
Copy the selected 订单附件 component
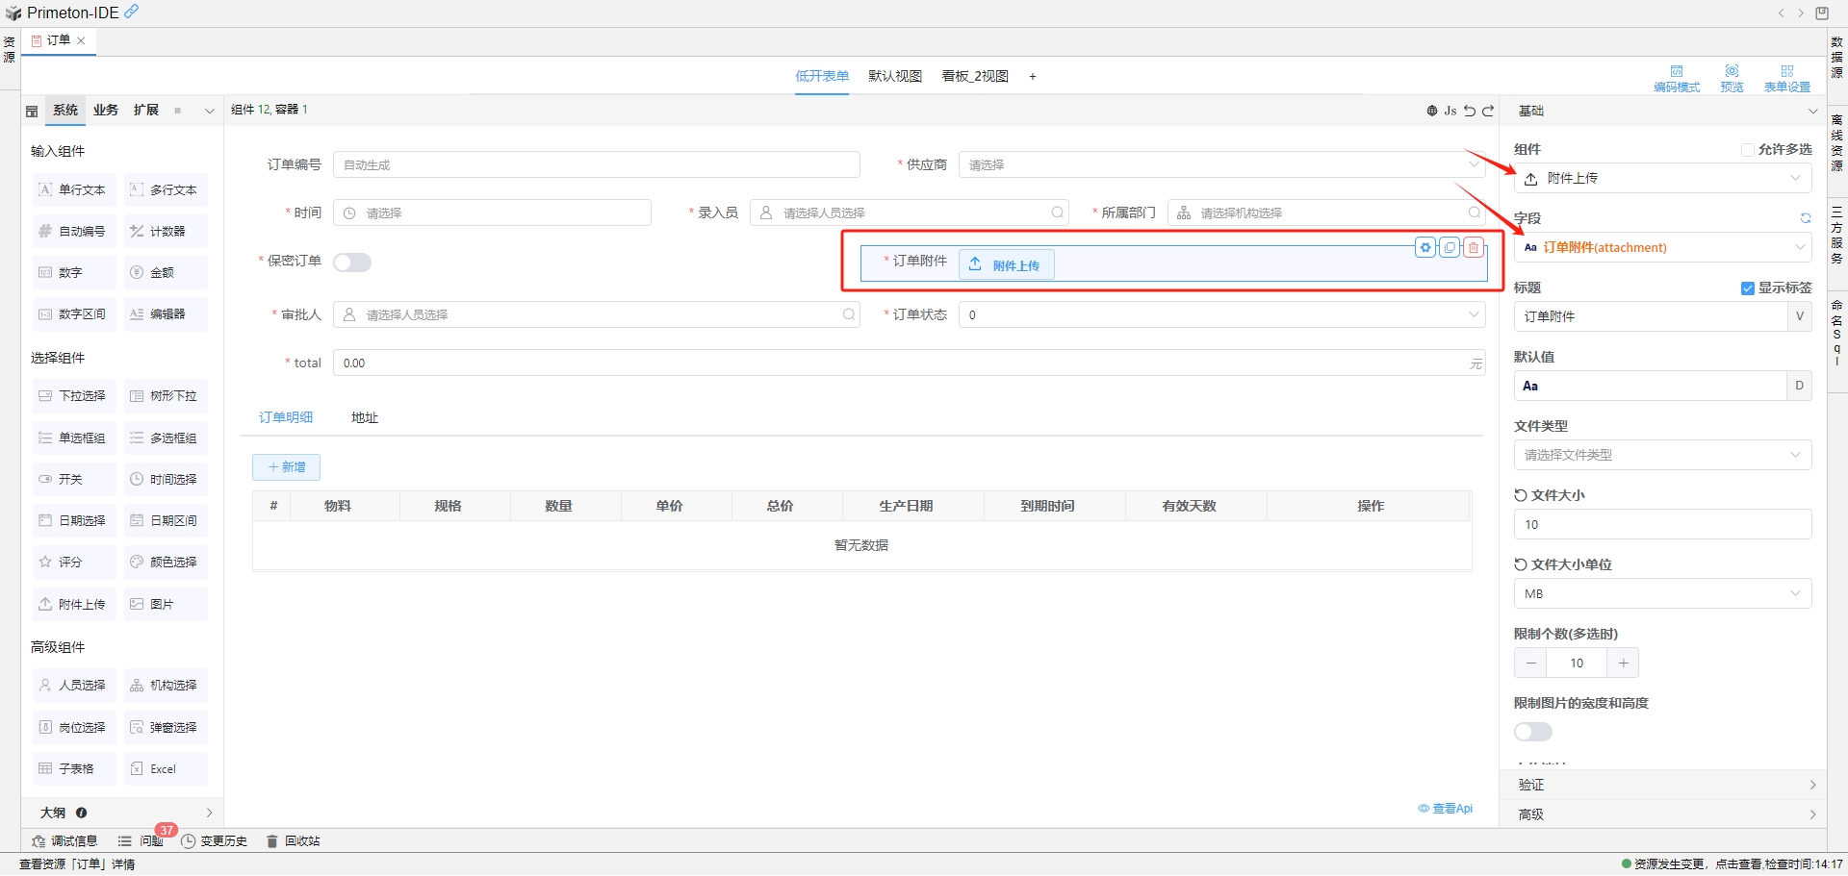tap(1450, 248)
